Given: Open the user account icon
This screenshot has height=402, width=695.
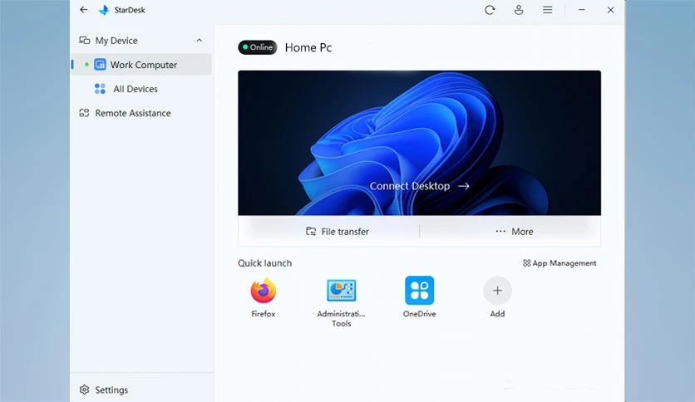Looking at the screenshot, I should point(519,10).
